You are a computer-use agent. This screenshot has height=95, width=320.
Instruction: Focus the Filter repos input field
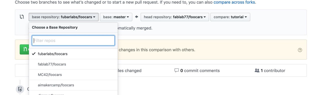pos(73,40)
